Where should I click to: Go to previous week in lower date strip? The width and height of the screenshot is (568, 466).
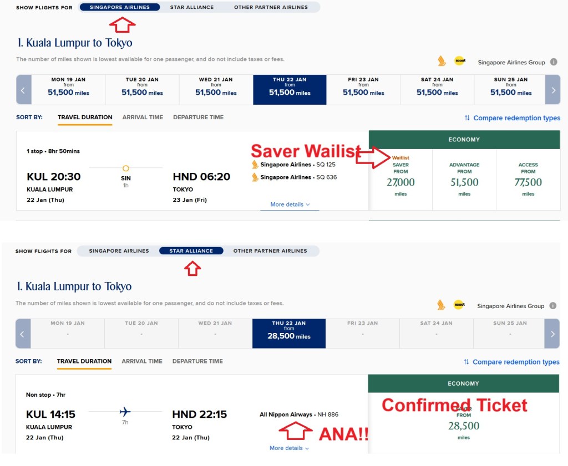click(23, 334)
